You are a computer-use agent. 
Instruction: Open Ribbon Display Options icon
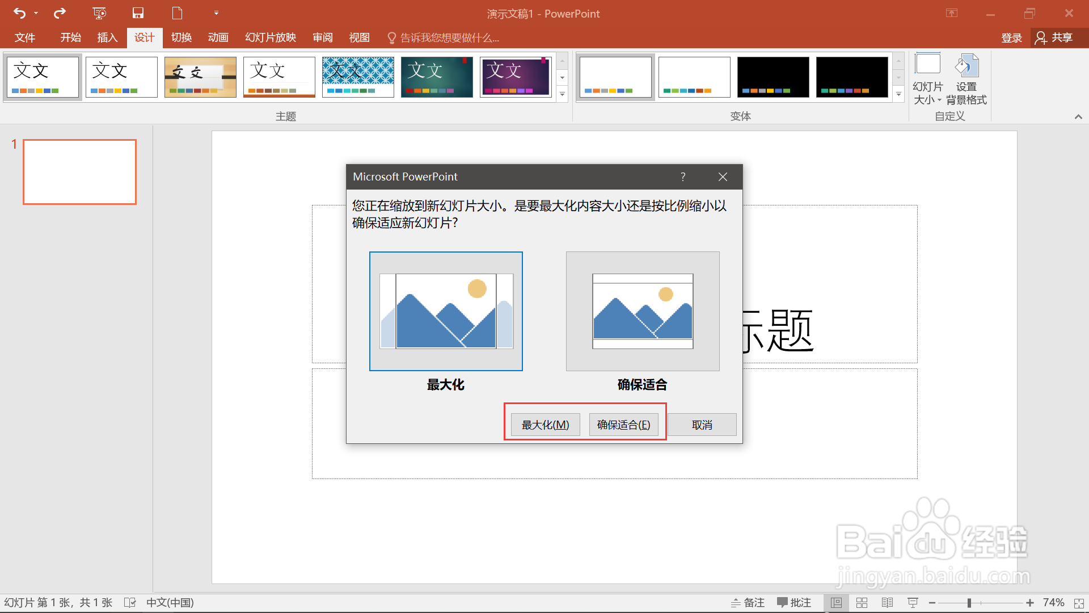coord(952,13)
